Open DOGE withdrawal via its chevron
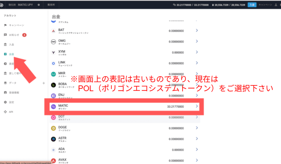Image resolution: width=281 pixels, height=164 pixels. (x=197, y=128)
